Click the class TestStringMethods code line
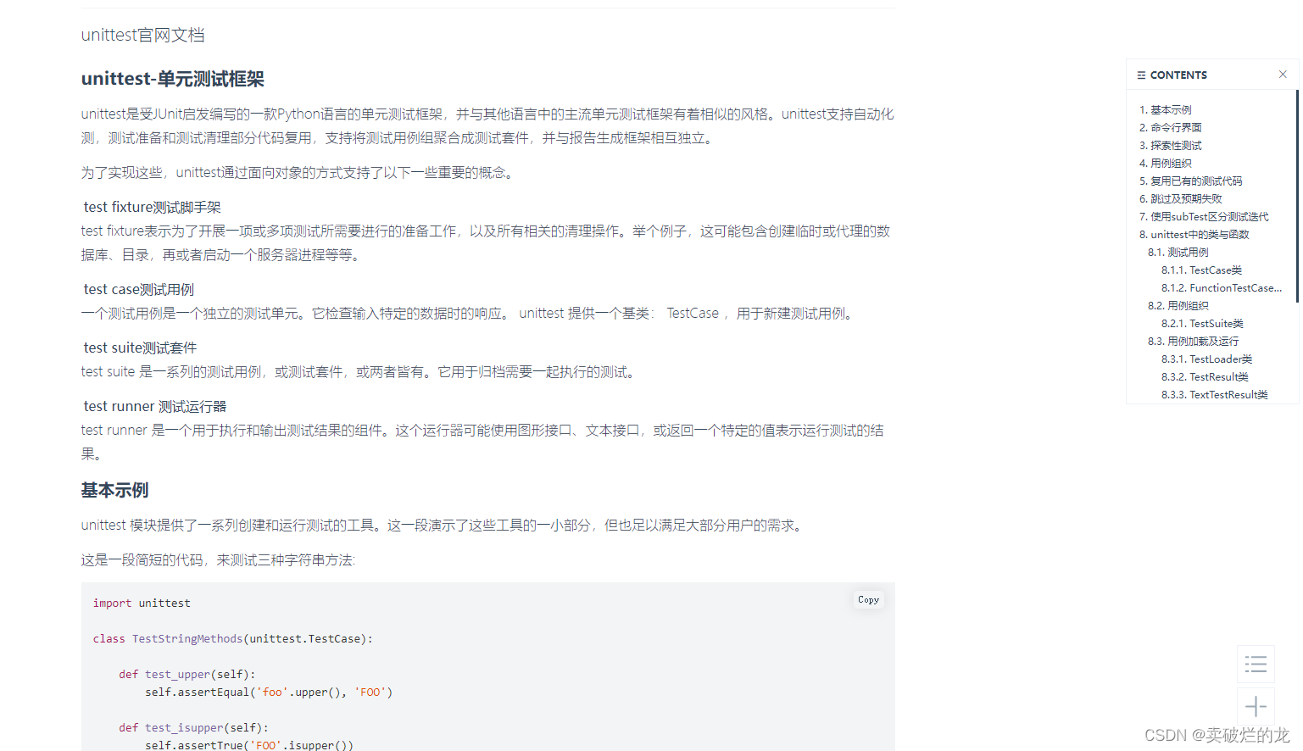This screenshot has width=1303, height=751. click(233, 638)
